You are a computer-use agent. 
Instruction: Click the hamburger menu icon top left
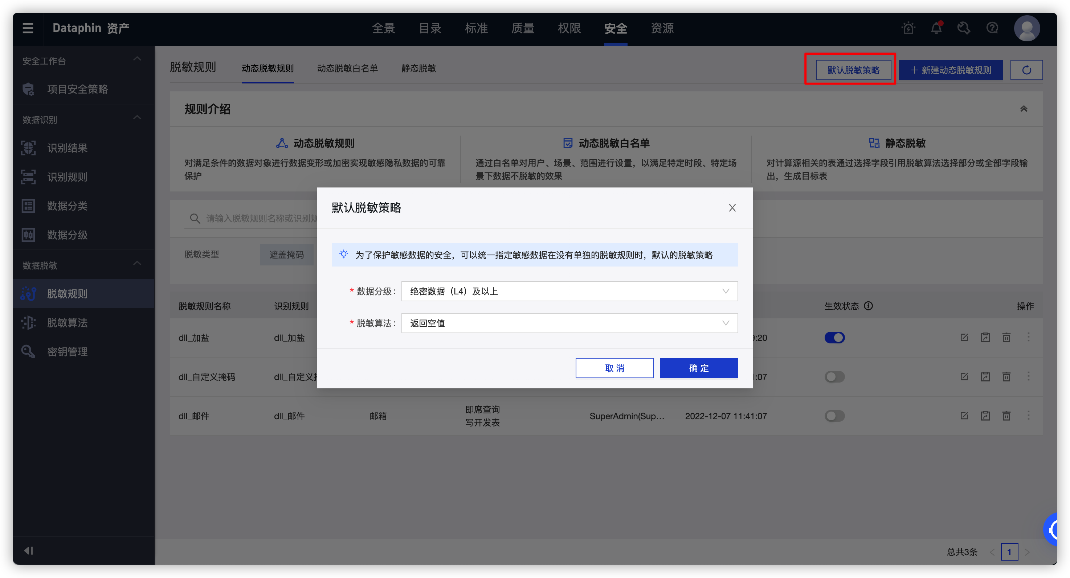click(x=28, y=28)
